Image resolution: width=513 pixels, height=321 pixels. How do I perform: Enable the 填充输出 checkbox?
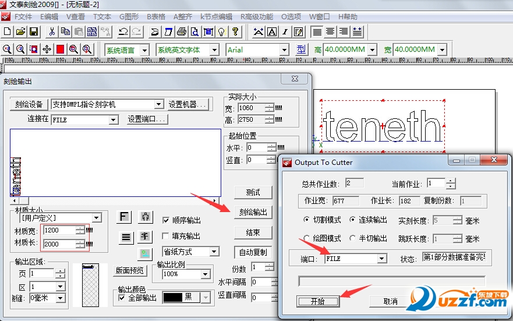tap(166, 236)
